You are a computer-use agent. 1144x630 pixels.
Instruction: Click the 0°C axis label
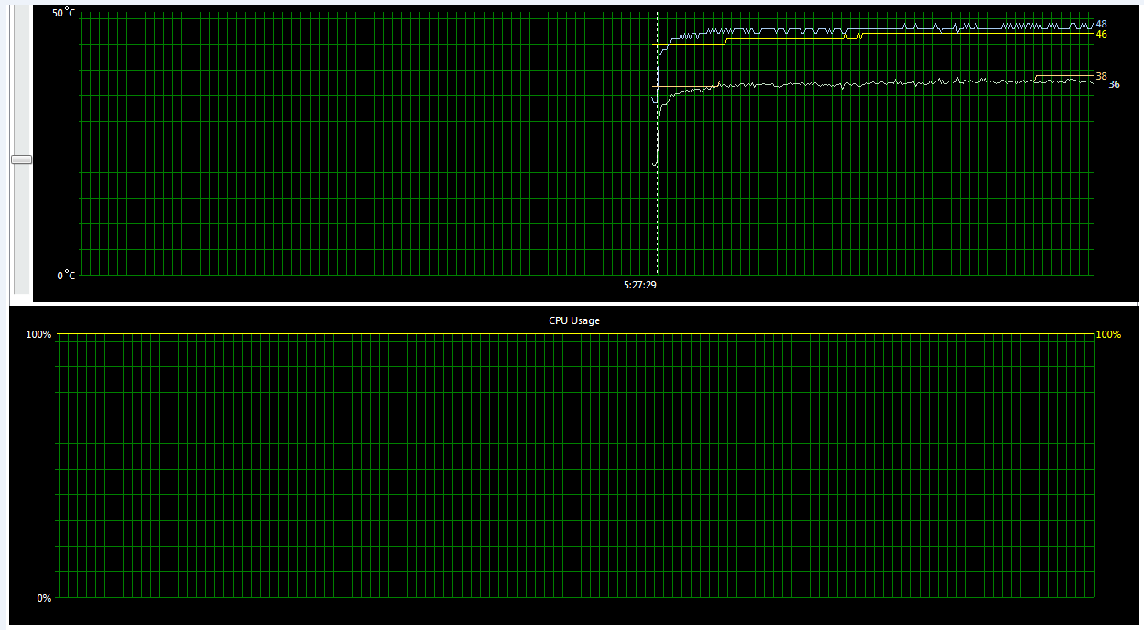point(66,275)
